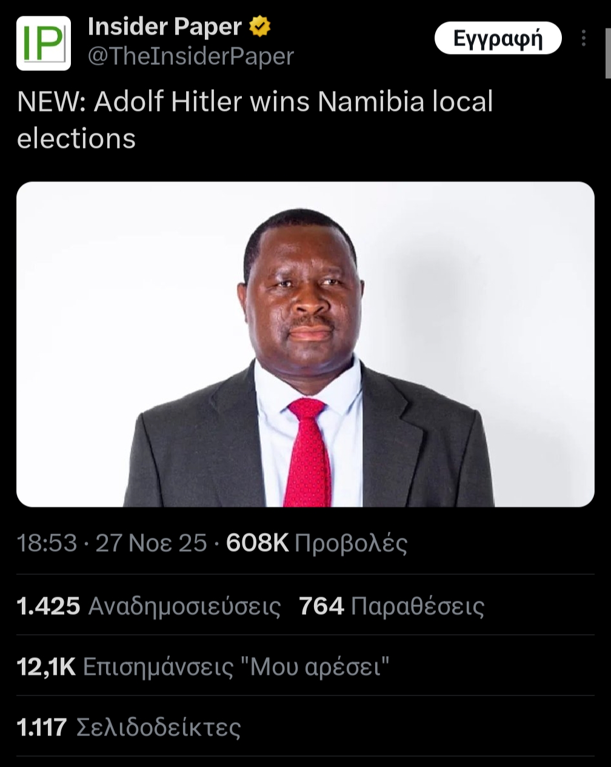Open the three-dot more options menu
This screenshot has width=611, height=767.
pyautogui.click(x=583, y=39)
